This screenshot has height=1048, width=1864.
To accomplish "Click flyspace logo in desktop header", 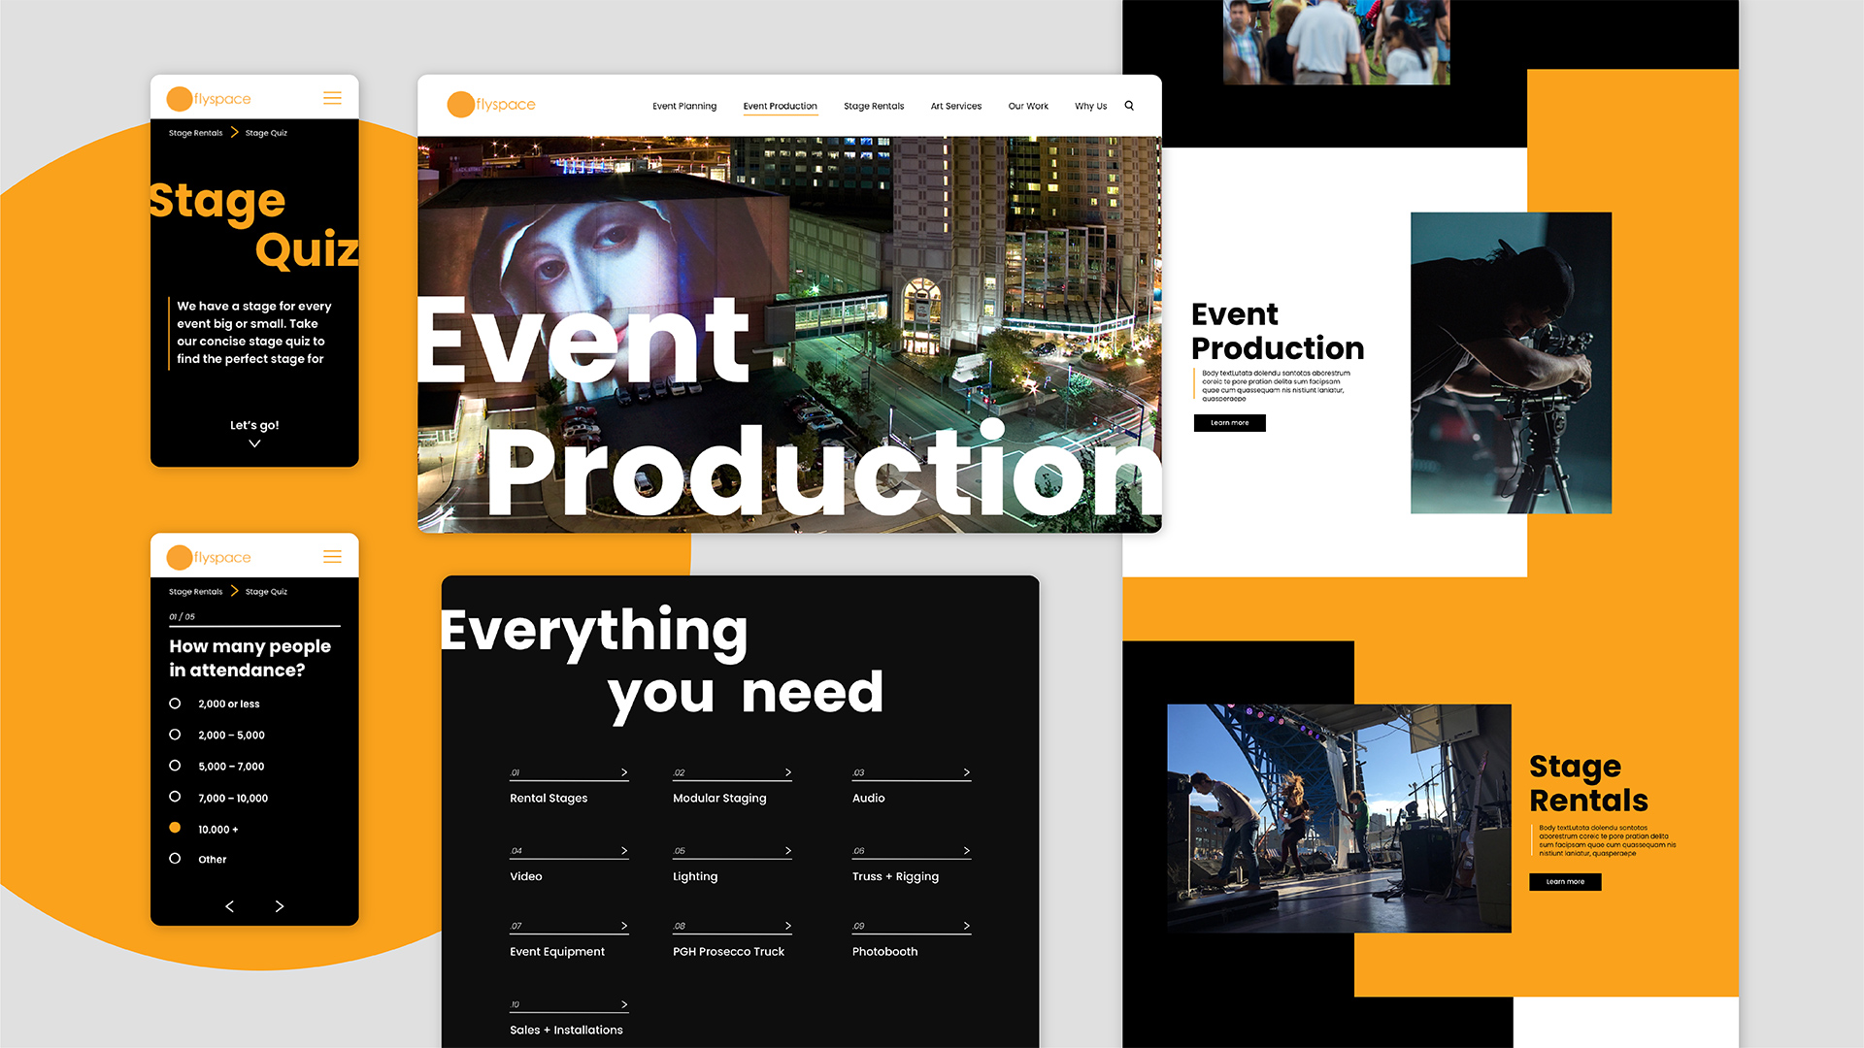I will (491, 105).
